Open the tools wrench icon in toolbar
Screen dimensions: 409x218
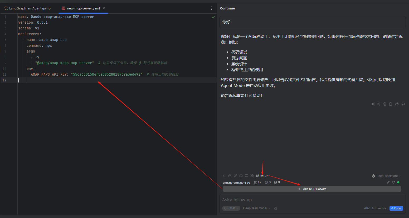pos(252,176)
